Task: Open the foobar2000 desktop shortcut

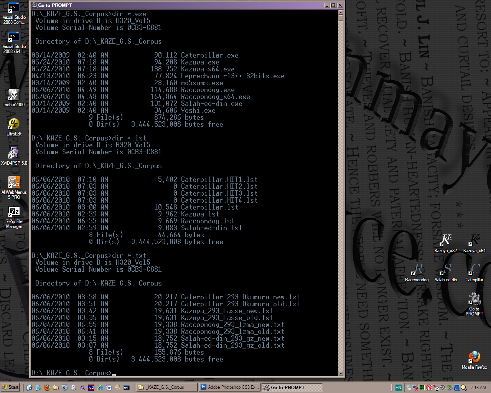Action: pyautogui.click(x=14, y=95)
